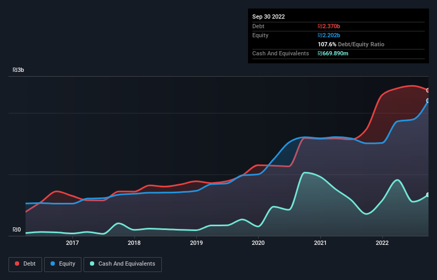The image size is (437, 280).
Task: Click the blue Equity endpoint marker
Action: 428,101
